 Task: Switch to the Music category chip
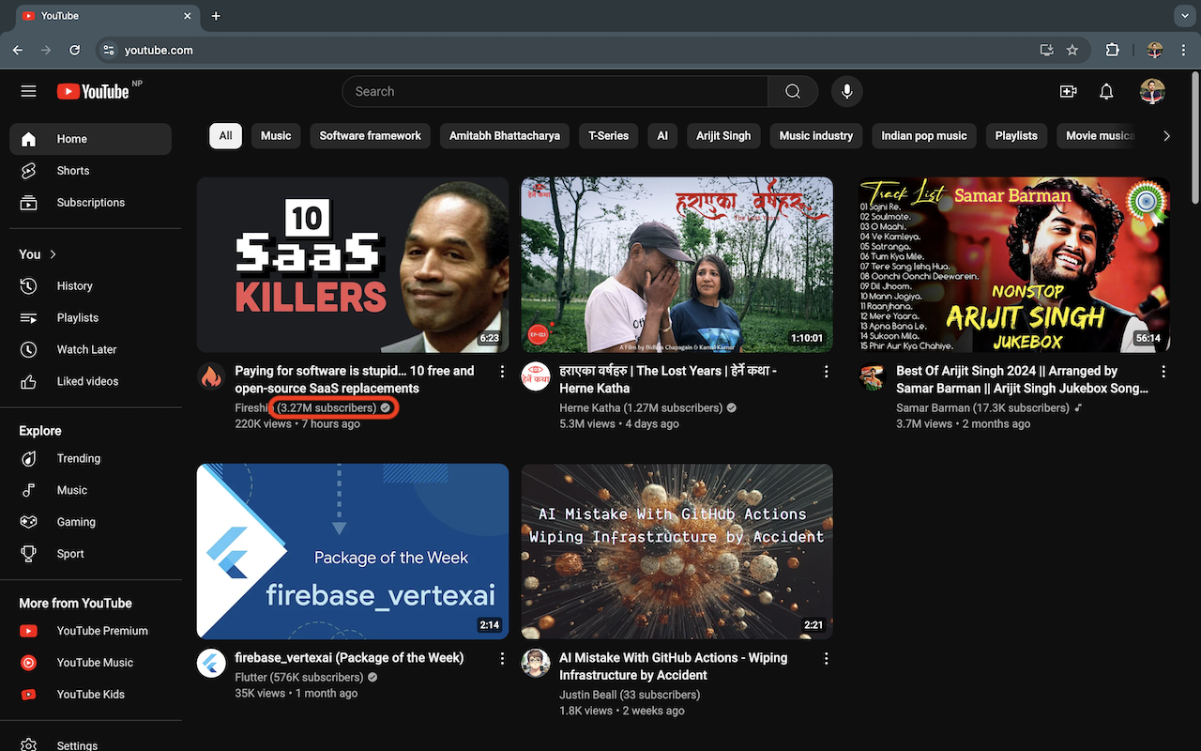pyautogui.click(x=275, y=135)
